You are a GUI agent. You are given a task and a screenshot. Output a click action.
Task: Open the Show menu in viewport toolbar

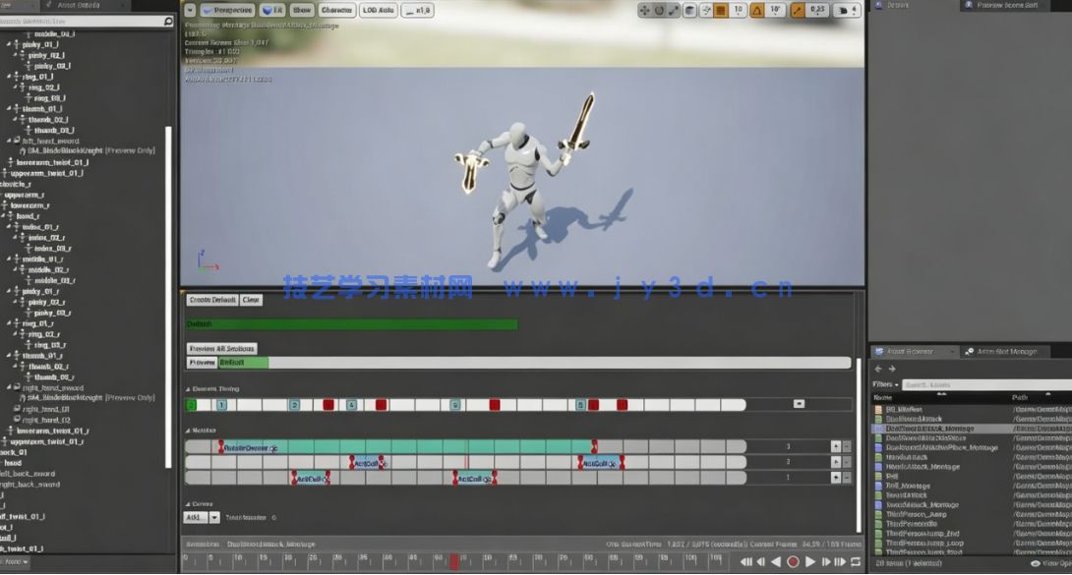pos(301,11)
